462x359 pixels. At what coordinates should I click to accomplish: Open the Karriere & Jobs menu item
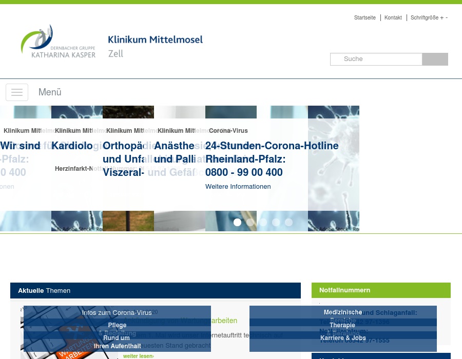(343, 337)
